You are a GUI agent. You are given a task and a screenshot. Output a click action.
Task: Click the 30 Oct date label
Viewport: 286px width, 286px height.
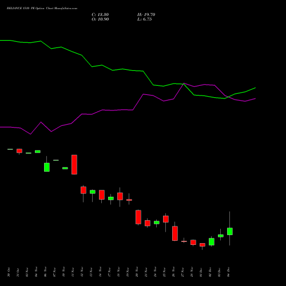click(9, 272)
